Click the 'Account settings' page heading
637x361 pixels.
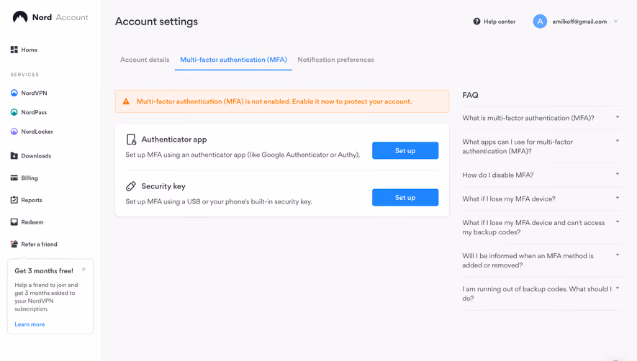click(x=156, y=22)
